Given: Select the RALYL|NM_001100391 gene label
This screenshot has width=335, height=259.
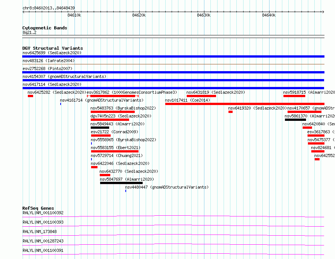Looking at the screenshot, I should [x=43, y=250].
